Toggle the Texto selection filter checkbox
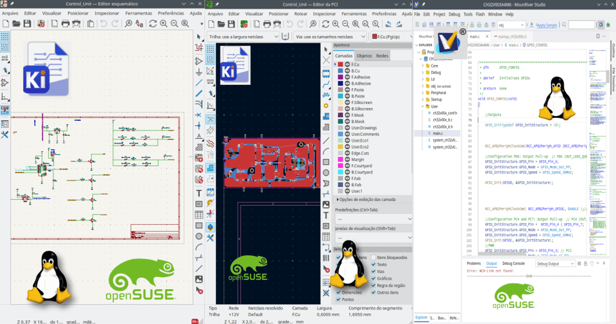Screen dimensions: 616x324 pos(374,264)
